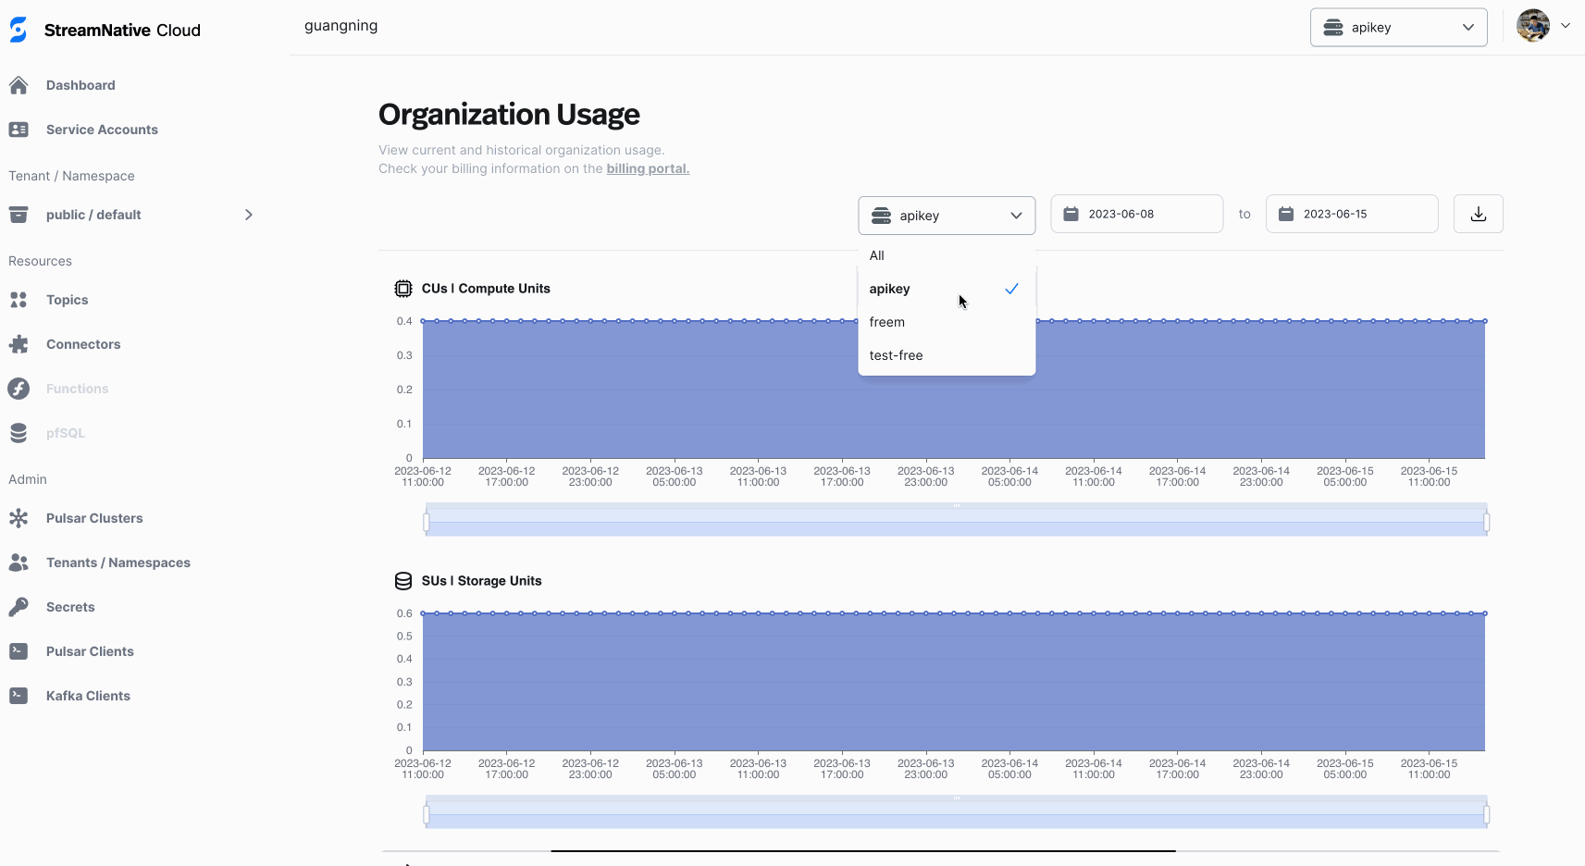This screenshot has width=1585, height=866.
Task: Click the download usage data icon
Action: click(x=1477, y=213)
